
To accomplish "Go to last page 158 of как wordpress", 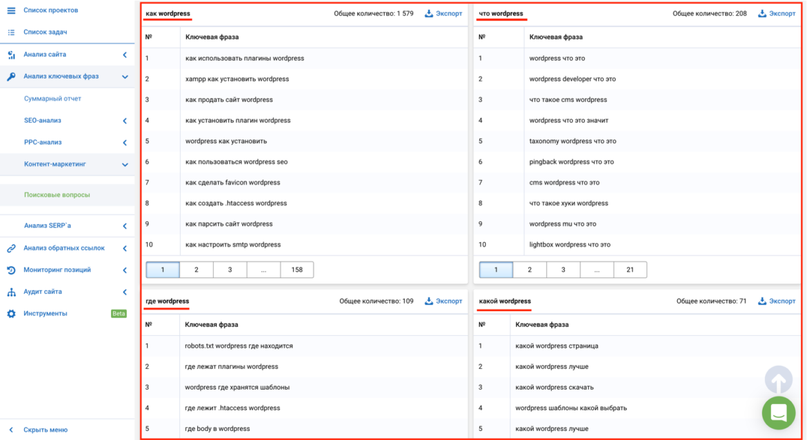I will tap(297, 270).
